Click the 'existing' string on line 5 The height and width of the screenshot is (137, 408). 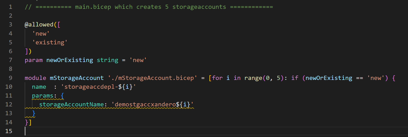point(50,42)
